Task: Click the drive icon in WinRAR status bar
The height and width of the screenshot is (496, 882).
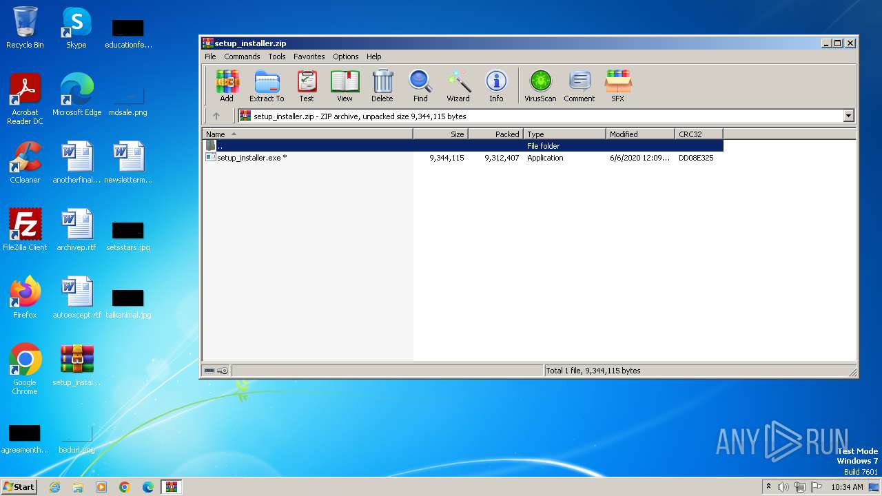Action: pos(209,371)
